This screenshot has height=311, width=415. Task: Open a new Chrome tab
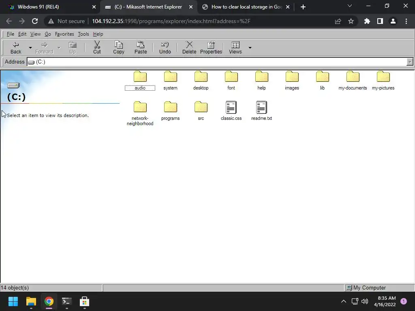tap(303, 7)
